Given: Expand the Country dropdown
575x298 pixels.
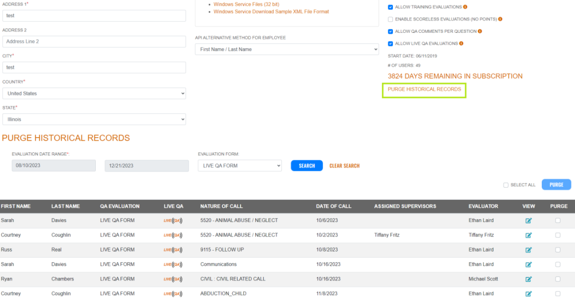Looking at the screenshot, I should [x=94, y=93].
